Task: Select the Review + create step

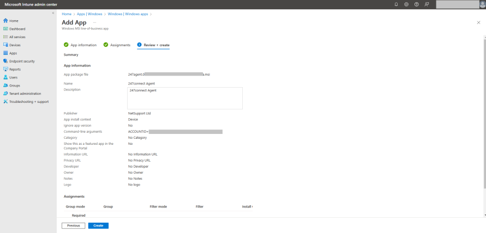Action: (153, 45)
